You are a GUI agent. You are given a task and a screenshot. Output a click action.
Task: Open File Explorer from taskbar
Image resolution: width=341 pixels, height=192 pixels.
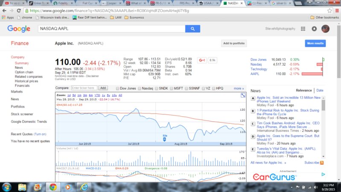coord(22,187)
